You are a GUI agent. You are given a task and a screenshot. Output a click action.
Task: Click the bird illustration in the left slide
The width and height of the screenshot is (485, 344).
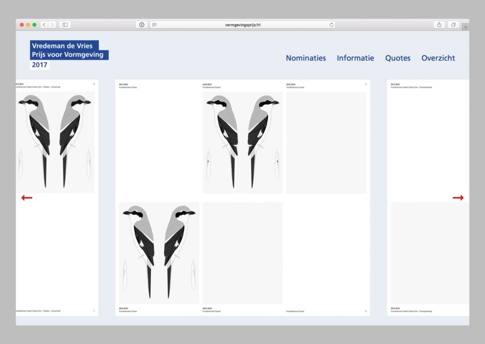(x=55, y=142)
